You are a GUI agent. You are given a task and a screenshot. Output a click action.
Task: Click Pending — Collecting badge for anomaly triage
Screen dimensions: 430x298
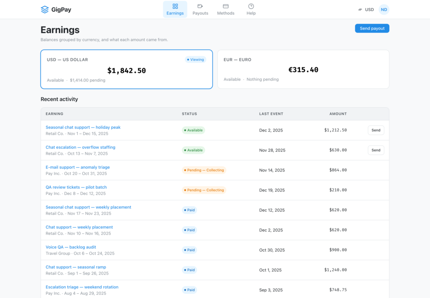(x=204, y=170)
